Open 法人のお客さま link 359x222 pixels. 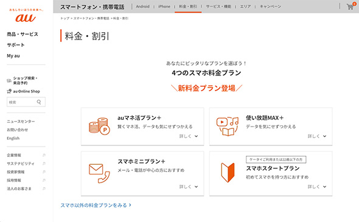pos(19,189)
